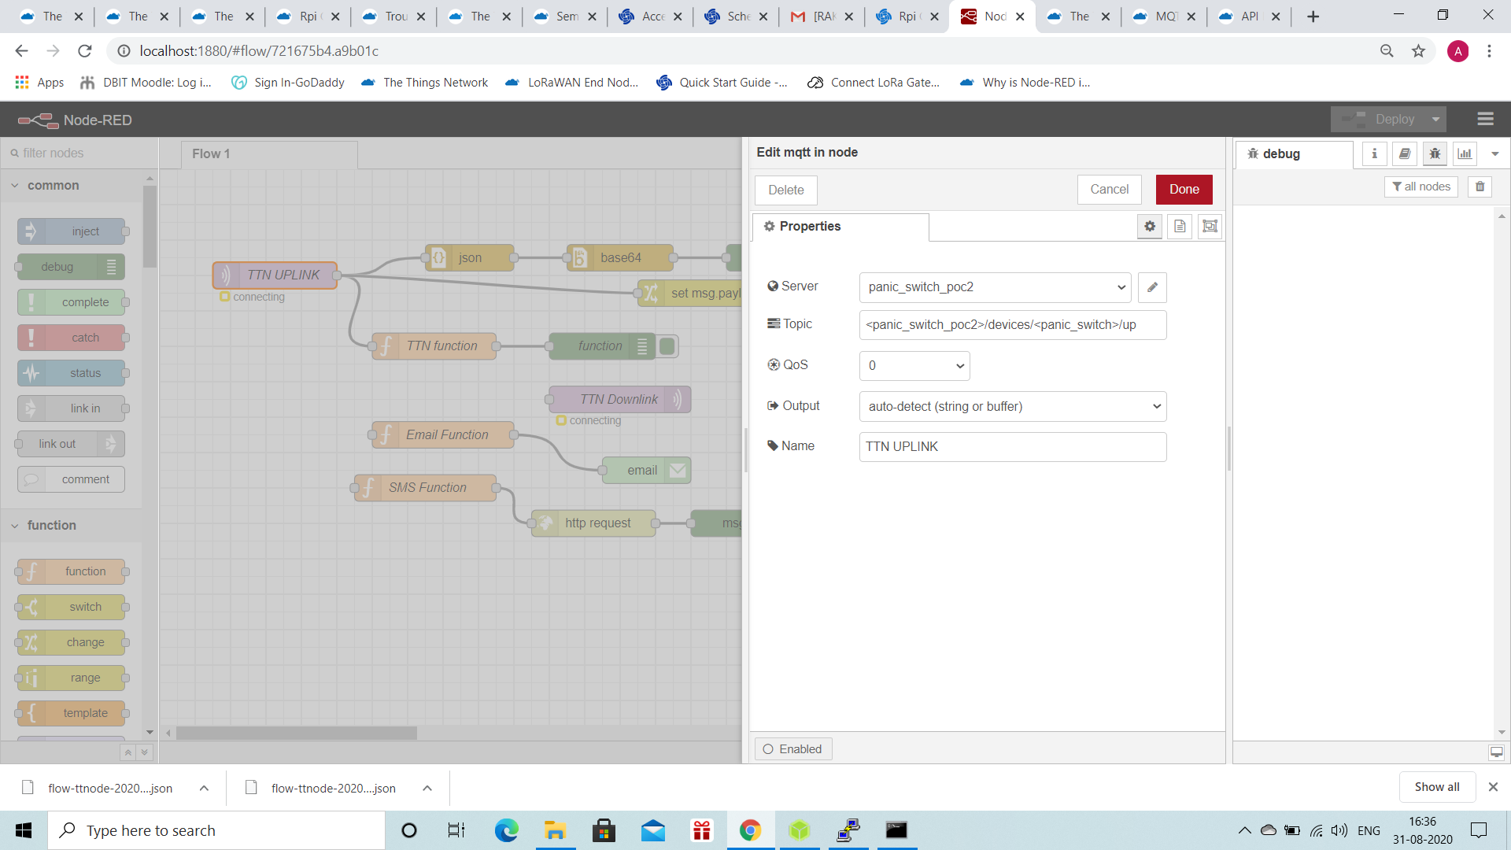This screenshot has width=1511, height=850.
Task: Open debug window in new window icon
Action: coord(1496,752)
